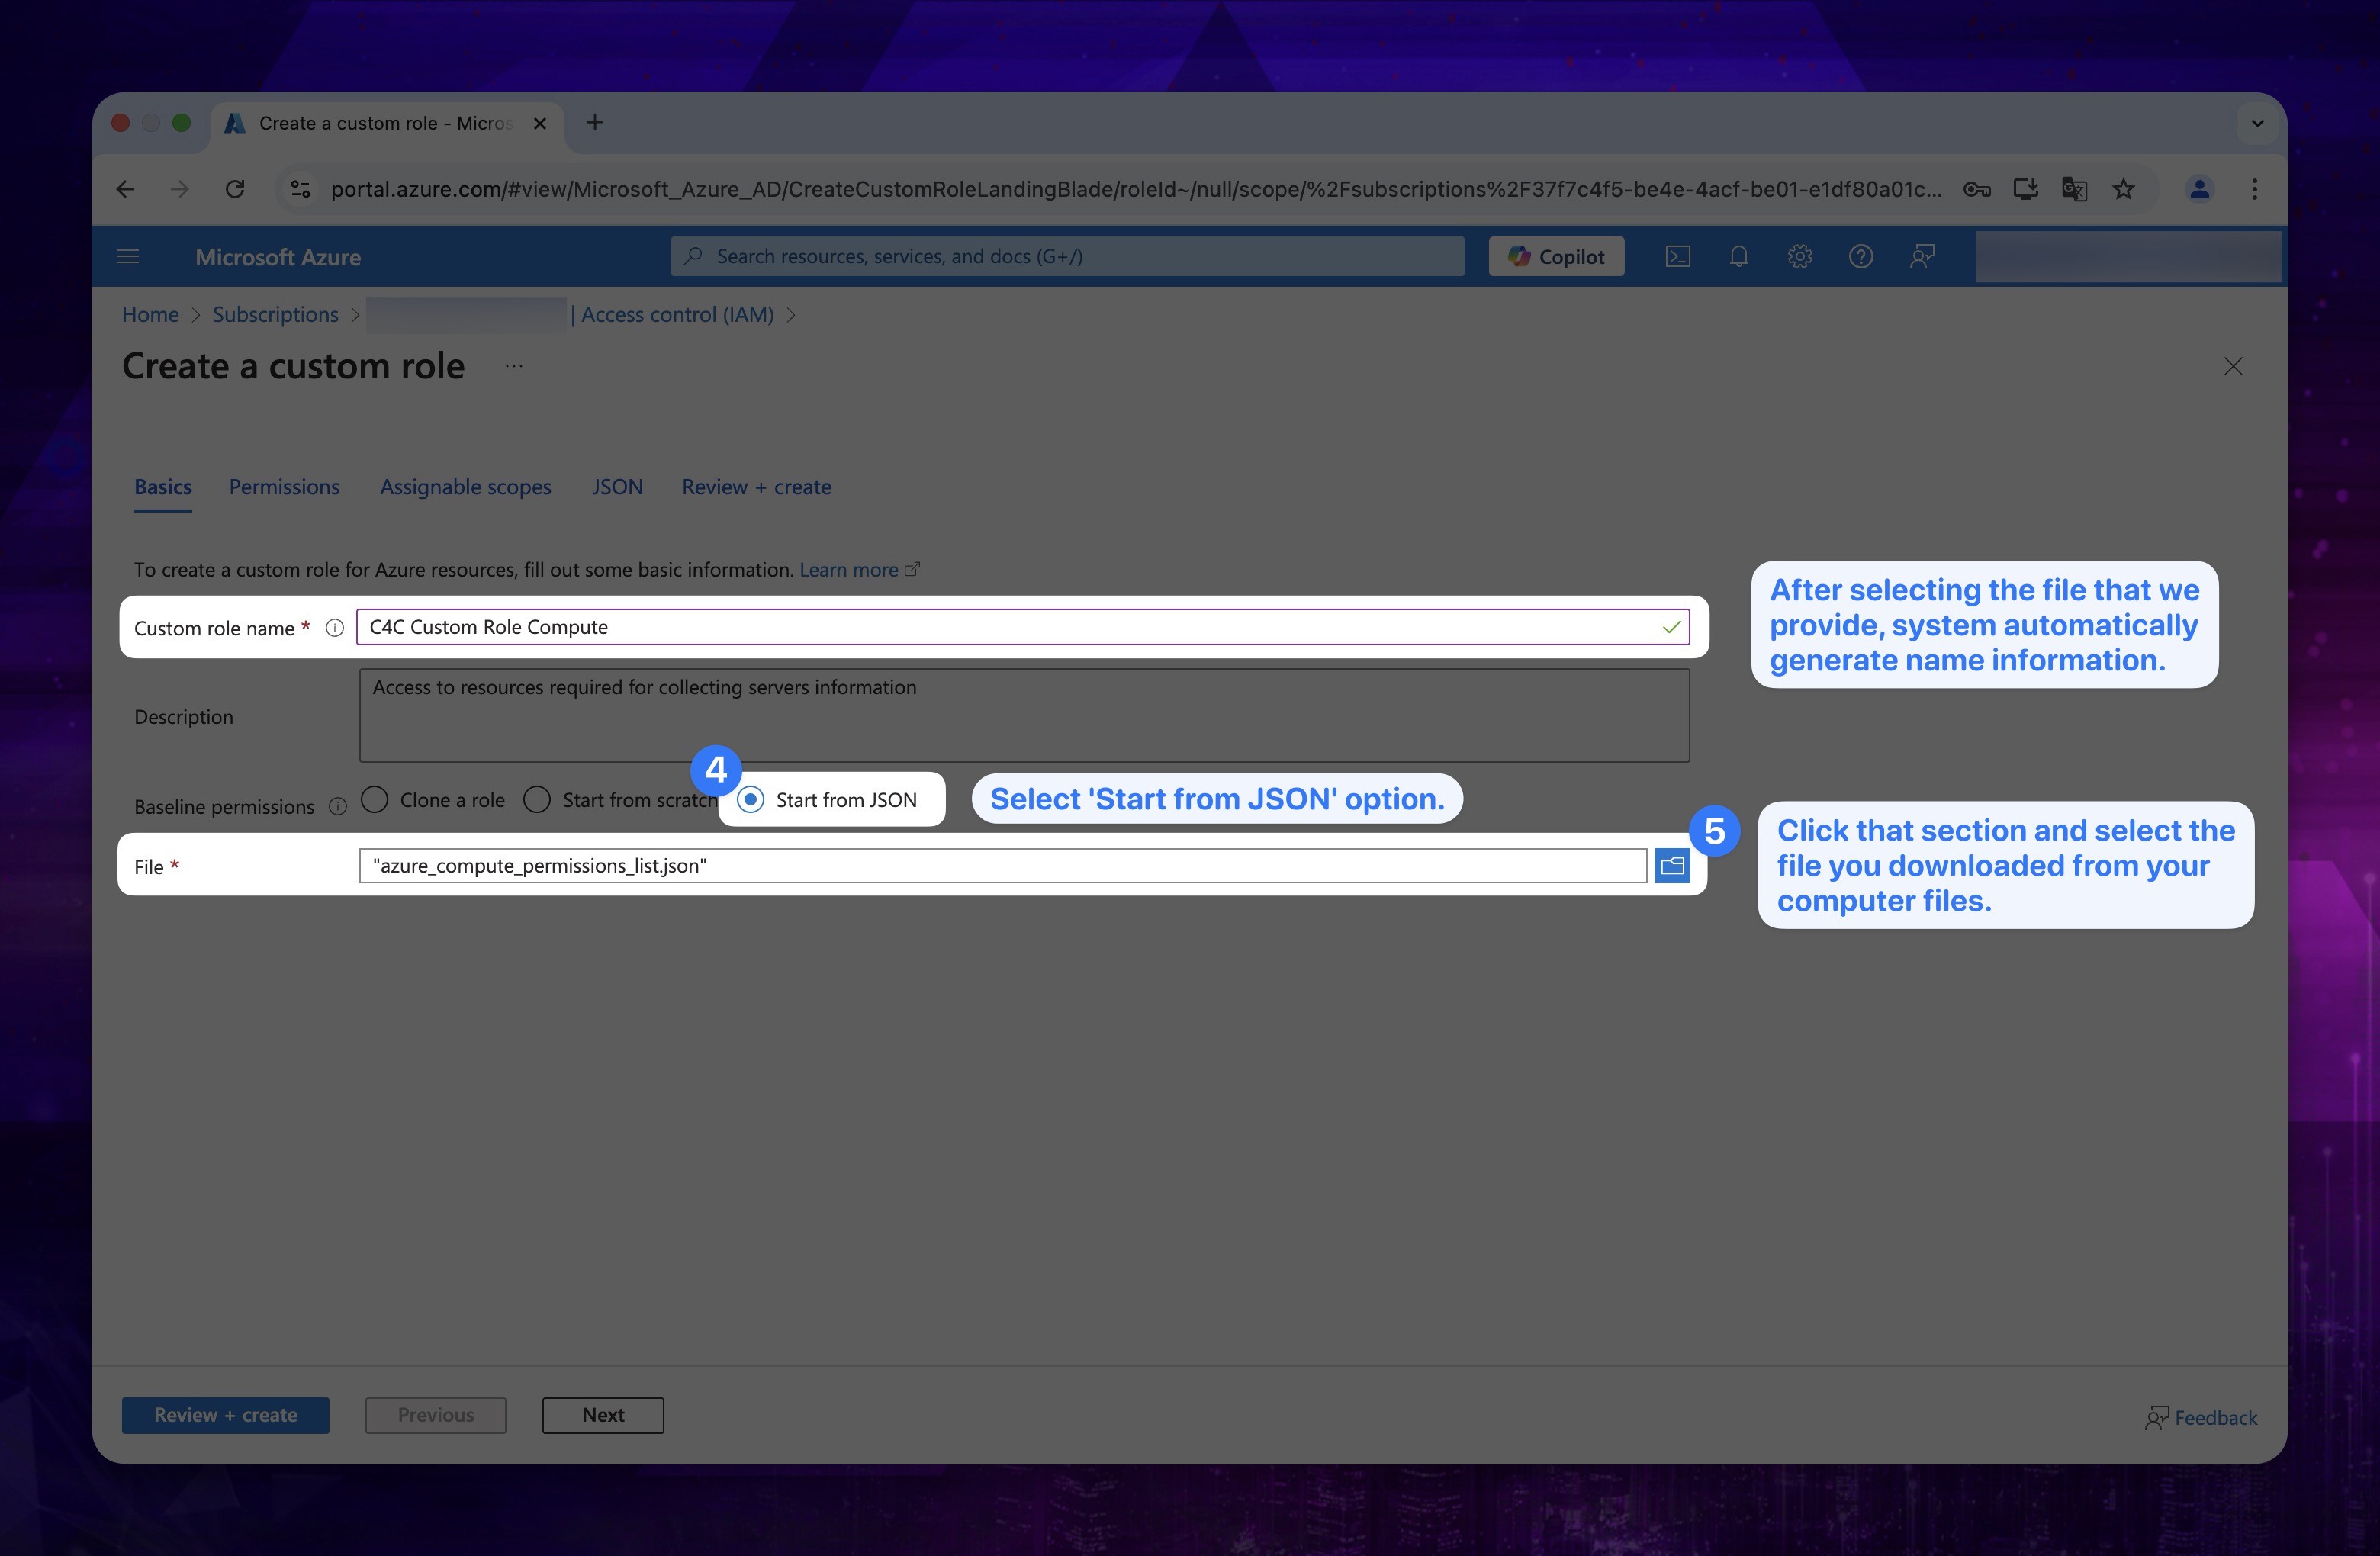Click the Azure portal hamburger menu icon

tap(130, 257)
